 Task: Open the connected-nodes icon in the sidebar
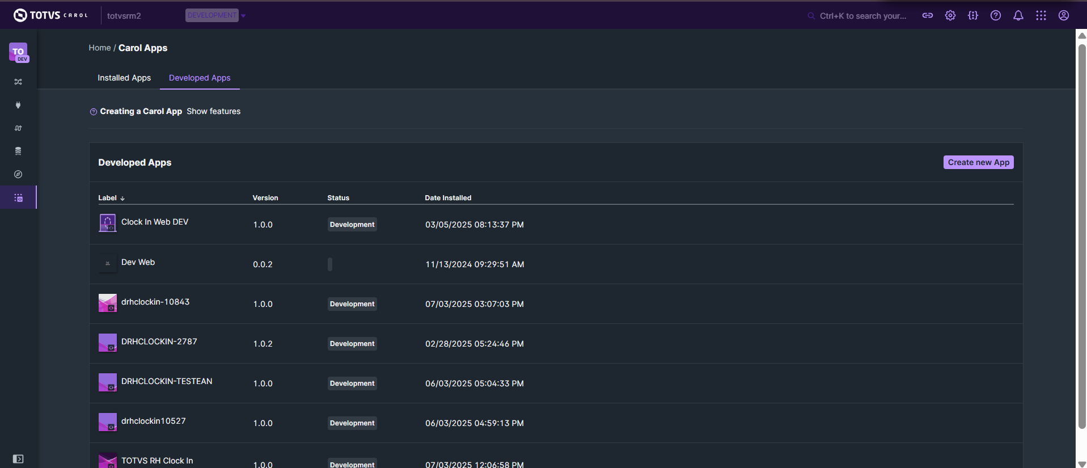coord(18,82)
